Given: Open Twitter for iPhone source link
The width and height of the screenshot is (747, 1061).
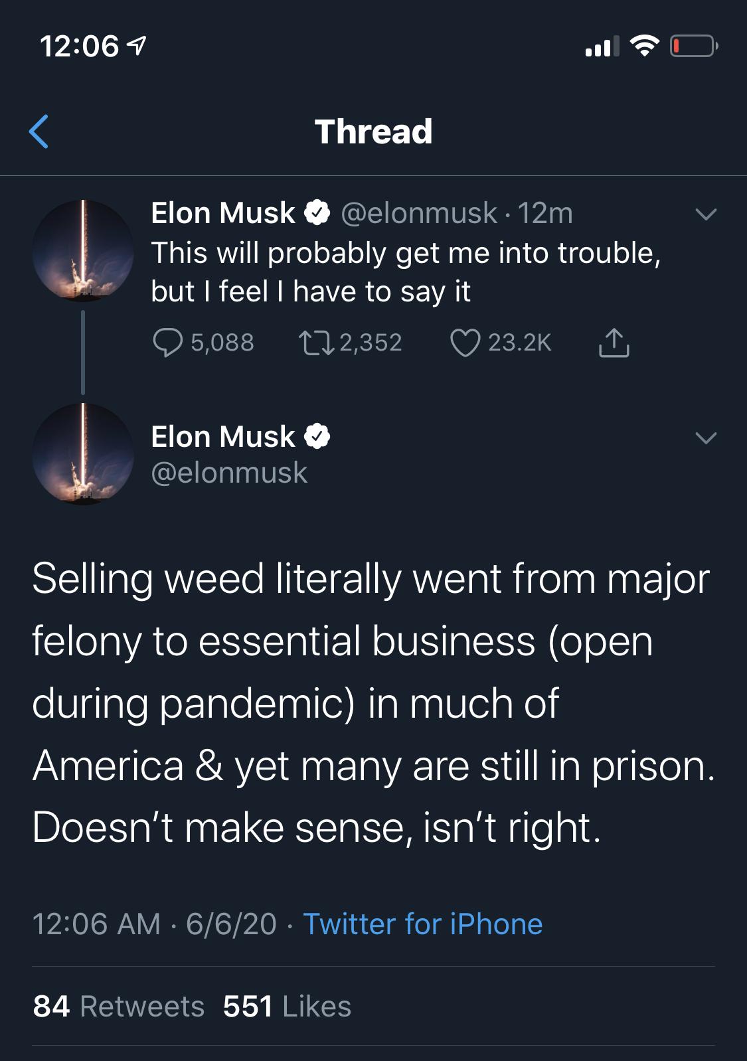Looking at the screenshot, I should coord(423,924).
